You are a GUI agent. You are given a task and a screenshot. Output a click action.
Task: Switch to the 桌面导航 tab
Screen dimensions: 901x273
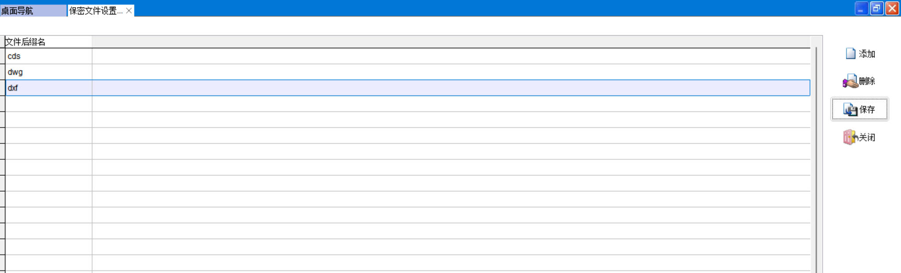[x=33, y=11]
